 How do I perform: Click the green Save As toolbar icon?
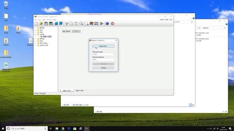pos(51,23)
